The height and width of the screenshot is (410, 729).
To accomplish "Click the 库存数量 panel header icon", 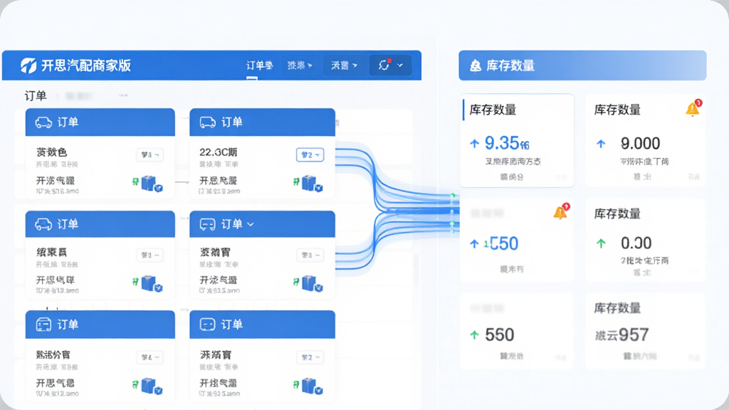I will click(476, 65).
